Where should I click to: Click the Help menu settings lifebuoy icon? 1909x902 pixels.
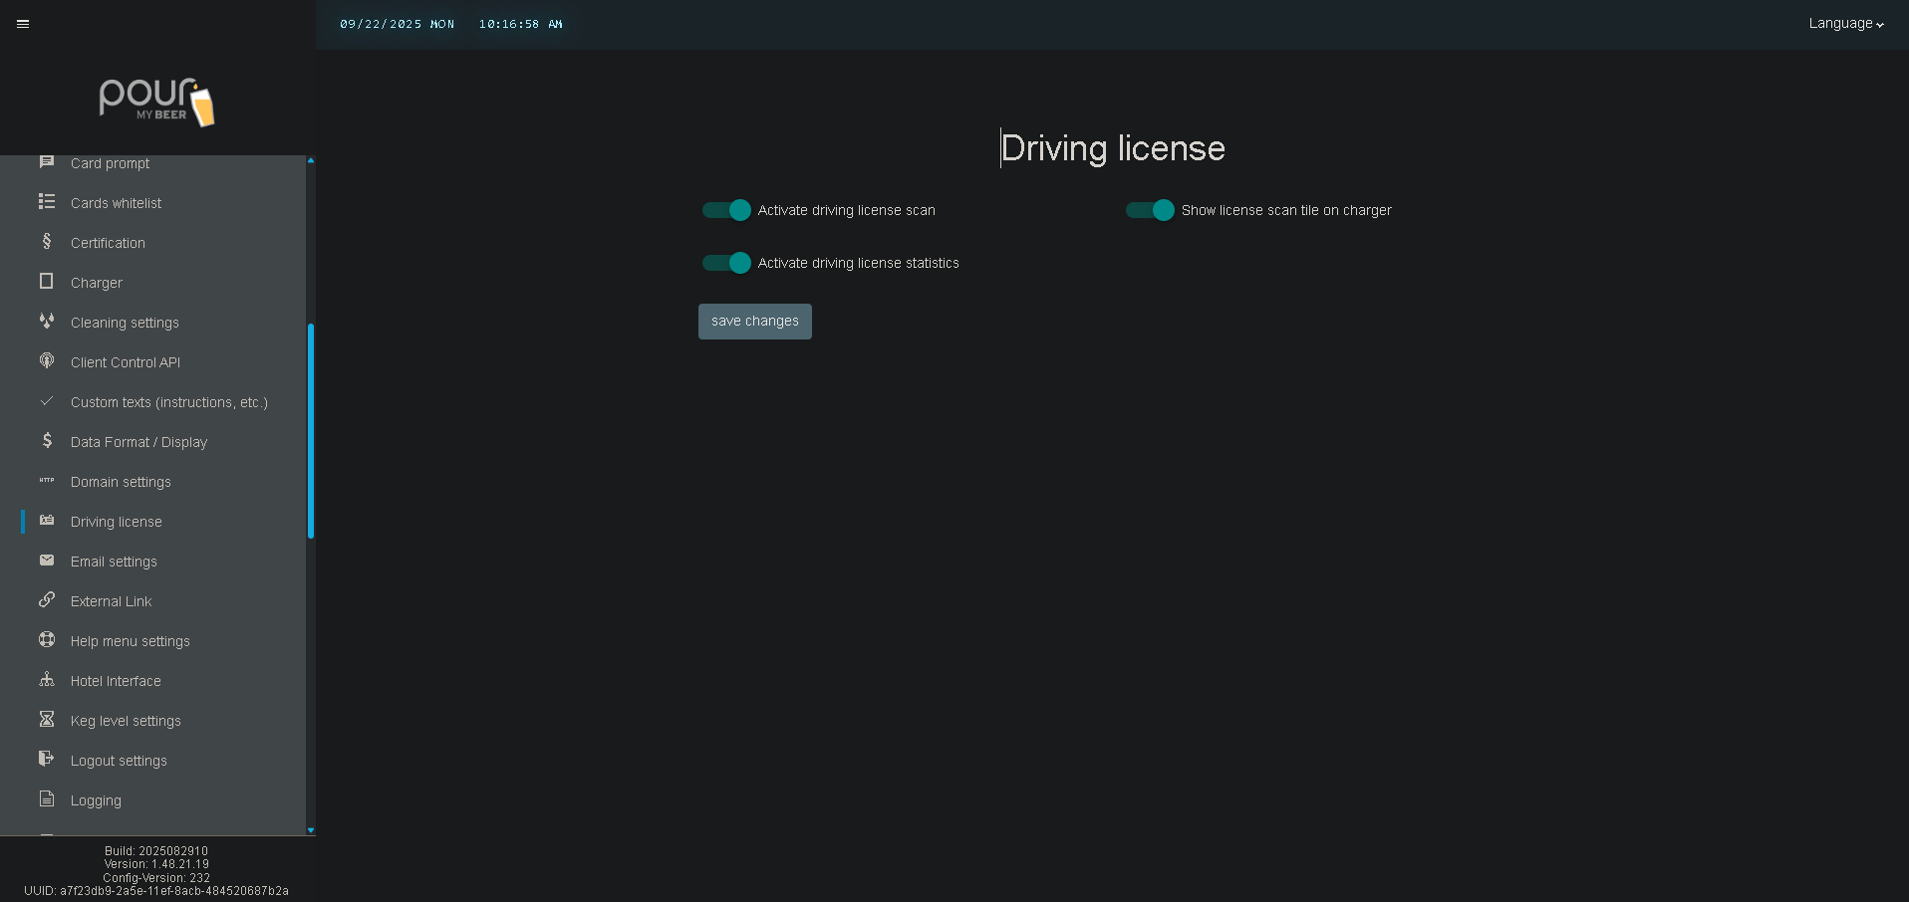pyautogui.click(x=47, y=640)
